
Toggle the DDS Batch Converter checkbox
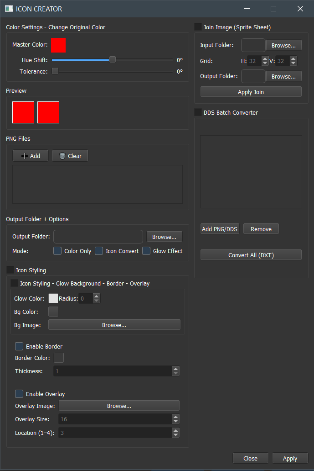pos(198,112)
